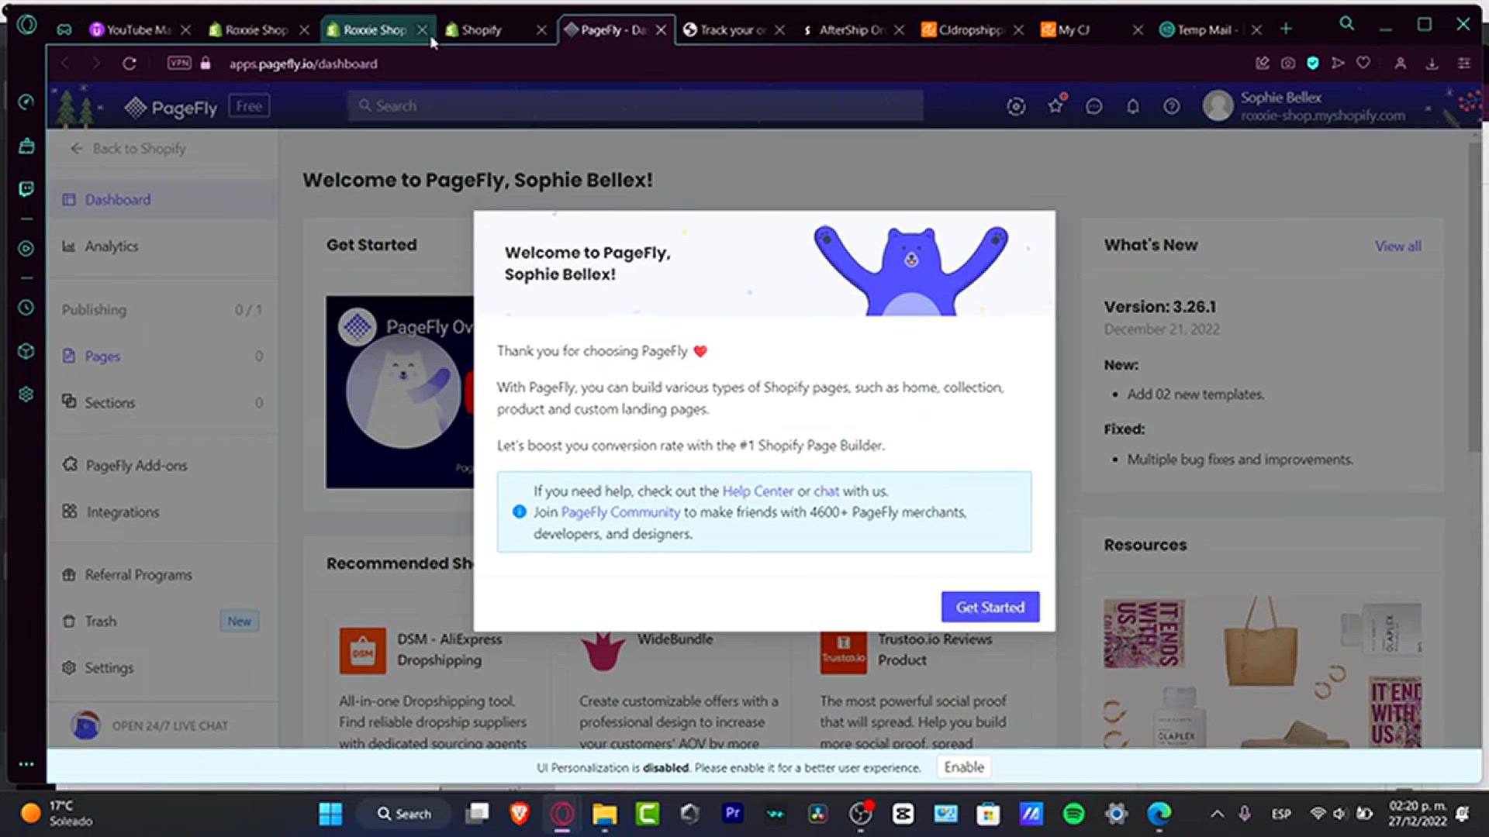Click the Free plan badge
Image resolution: width=1489 pixels, height=837 pixels.
(249, 106)
